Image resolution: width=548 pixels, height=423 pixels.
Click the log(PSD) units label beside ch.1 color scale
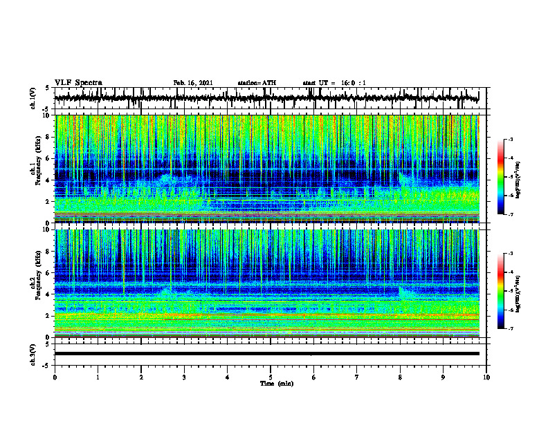519,180
